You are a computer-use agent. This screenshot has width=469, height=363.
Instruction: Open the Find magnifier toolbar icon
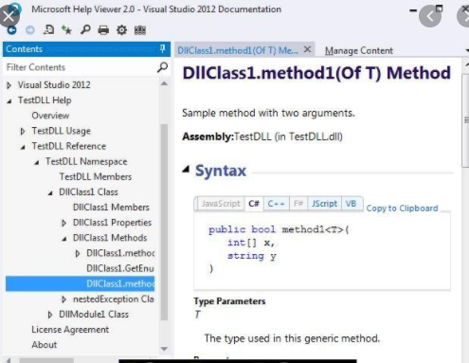tap(85, 29)
